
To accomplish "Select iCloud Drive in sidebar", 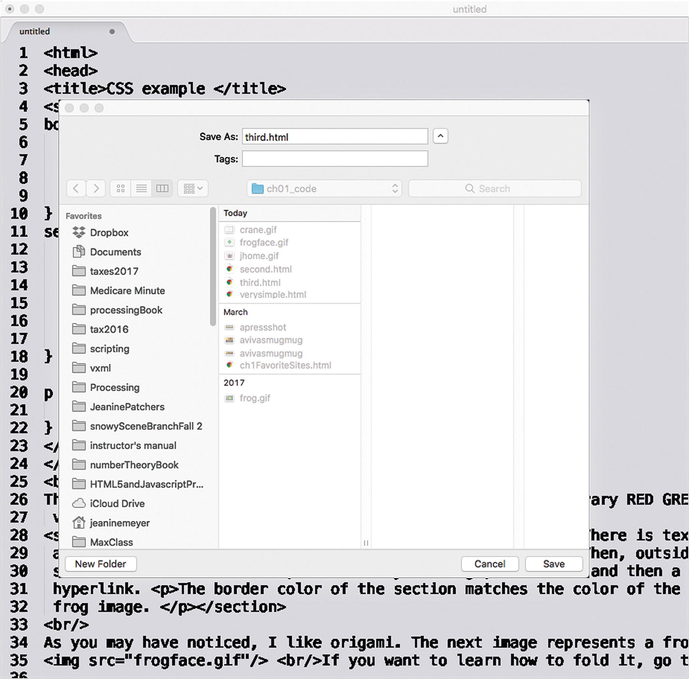I will (117, 504).
